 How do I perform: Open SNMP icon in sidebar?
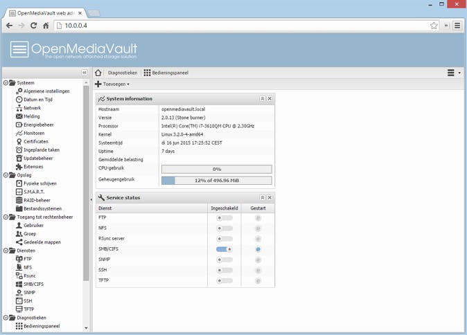19,292
